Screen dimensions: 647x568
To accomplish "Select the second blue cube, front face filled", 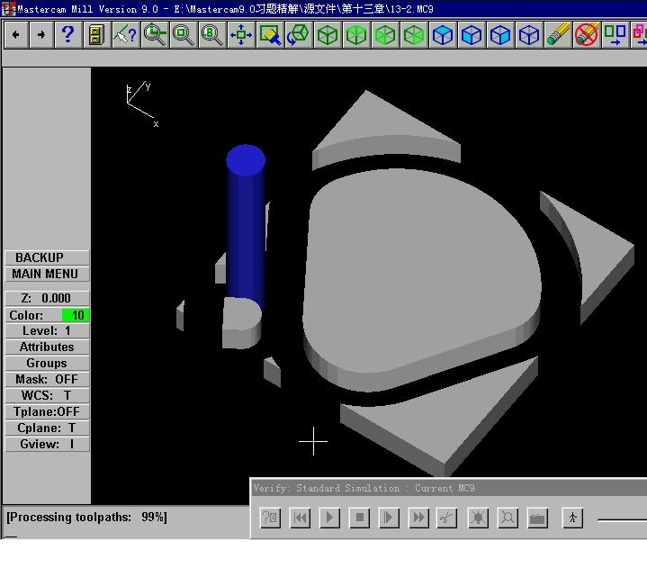I will (472, 35).
